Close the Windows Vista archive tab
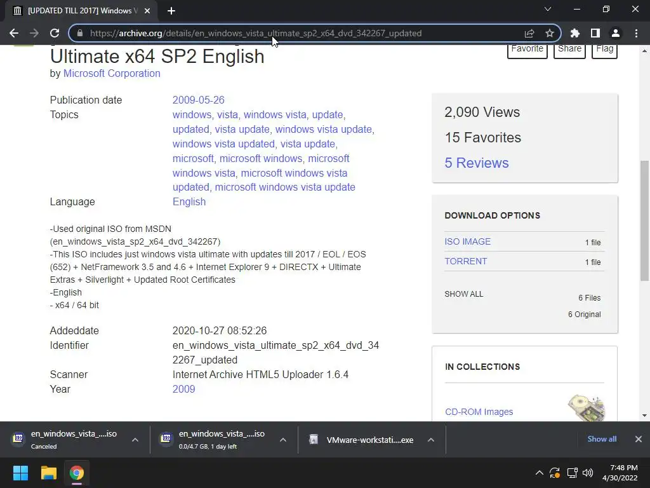The image size is (650, 488). [x=147, y=11]
